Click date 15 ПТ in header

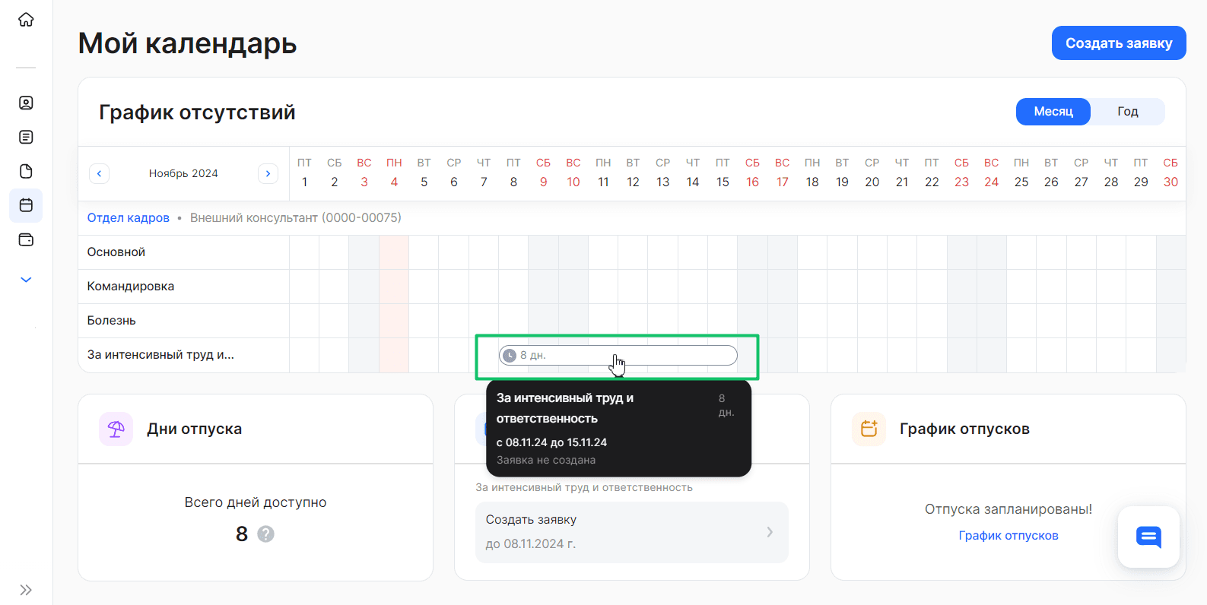tap(723, 173)
